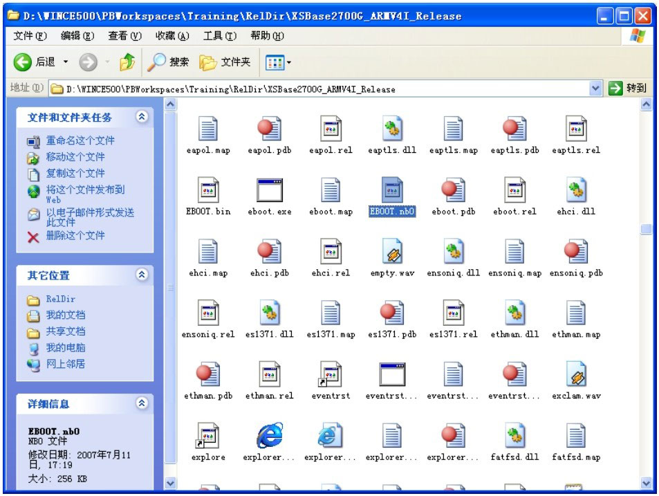The image size is (659, 496).
Task: Click file pane scrollbar down arrow
Action: coord(647,483)
